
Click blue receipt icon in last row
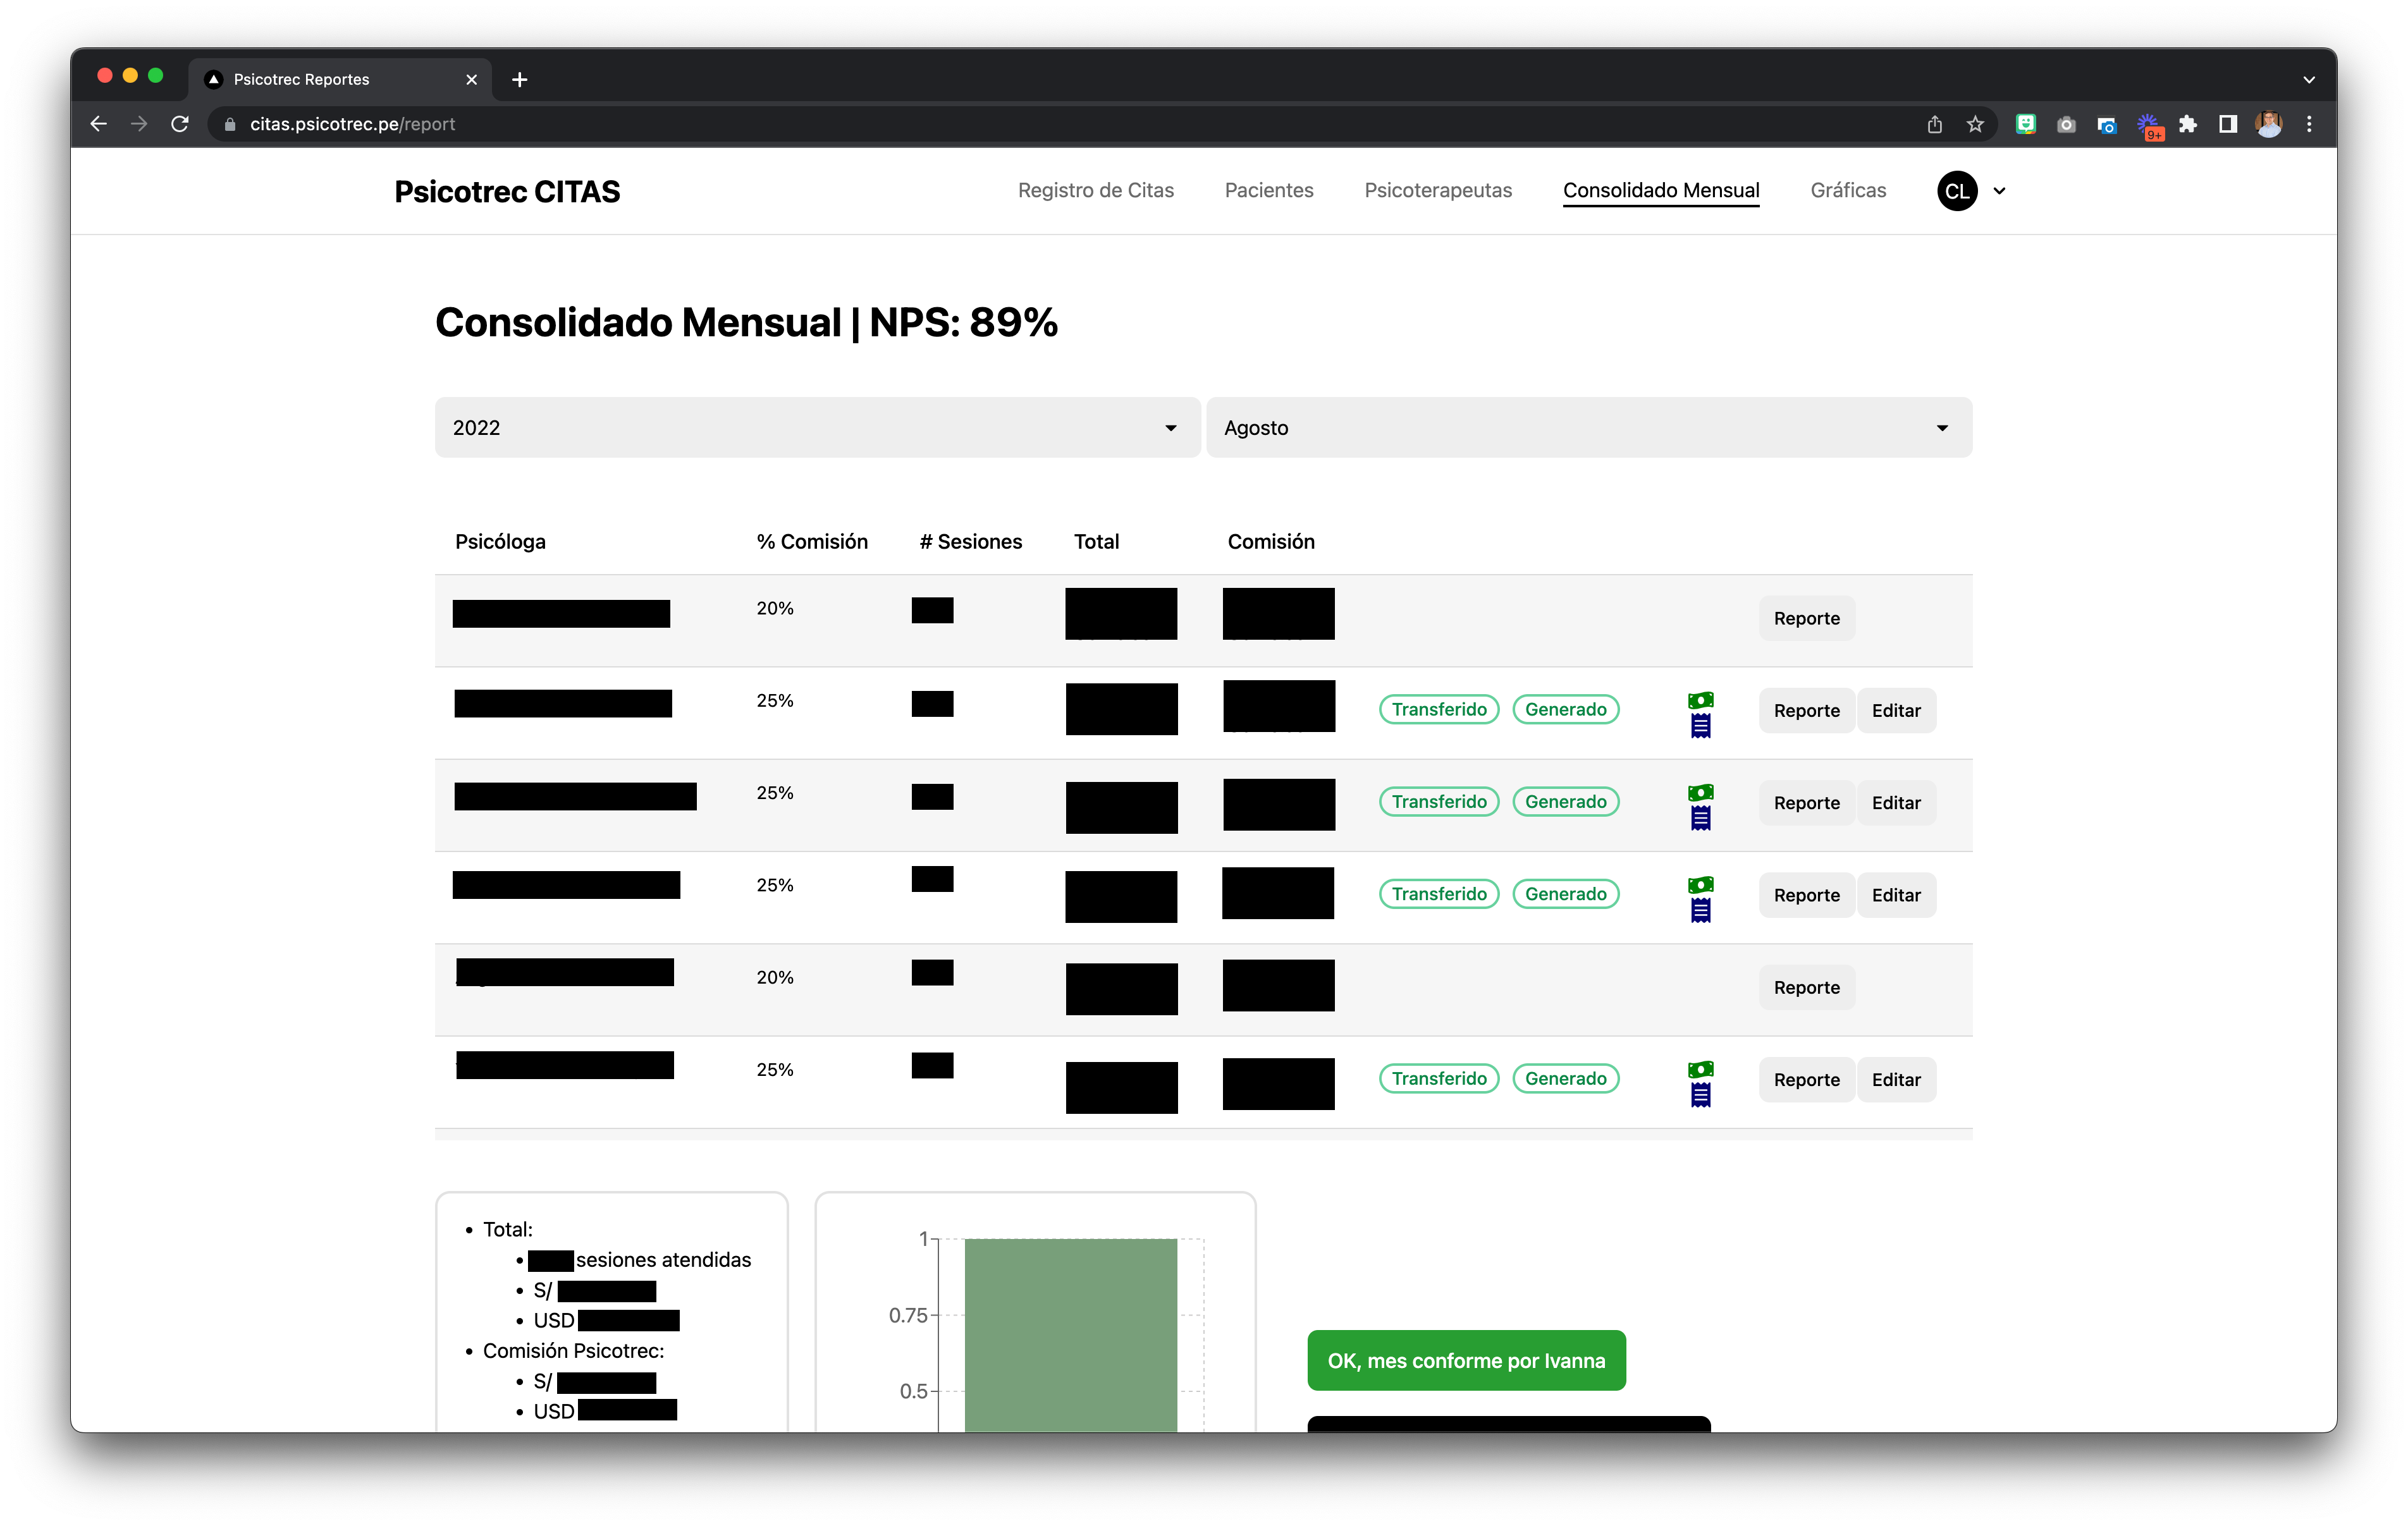(1700, 1095)
